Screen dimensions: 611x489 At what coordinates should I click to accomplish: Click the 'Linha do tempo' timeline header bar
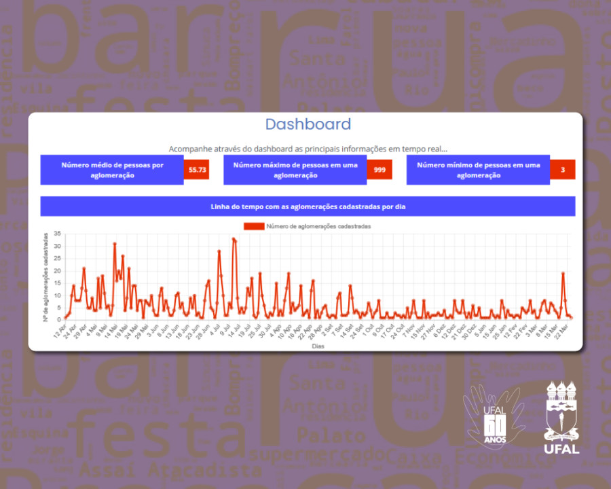(x=308, y=206)
